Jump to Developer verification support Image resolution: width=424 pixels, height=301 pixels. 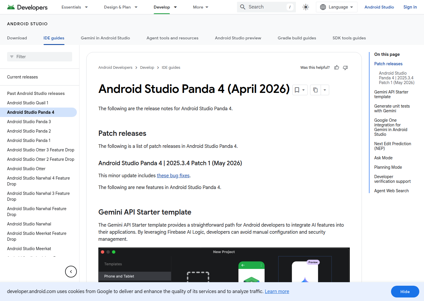392,179
